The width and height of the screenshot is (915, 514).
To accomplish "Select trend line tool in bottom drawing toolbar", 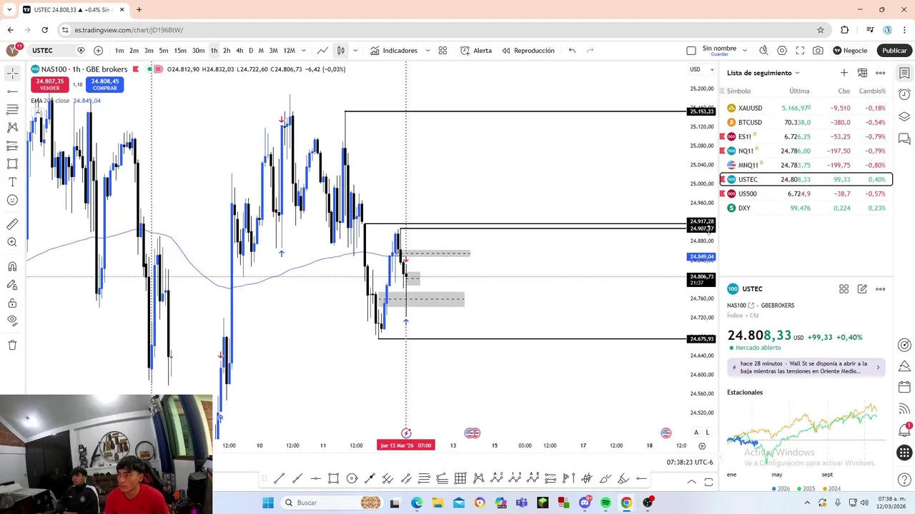I will [280, 478].
